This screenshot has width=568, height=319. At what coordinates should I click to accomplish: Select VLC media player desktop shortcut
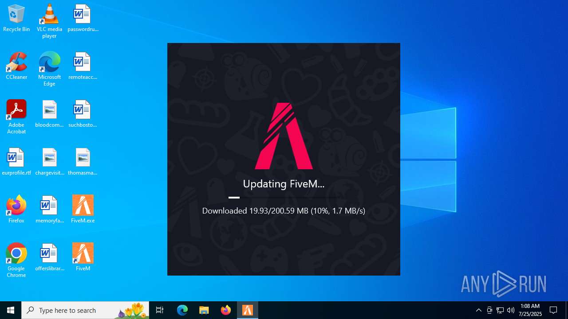[49, 21]
